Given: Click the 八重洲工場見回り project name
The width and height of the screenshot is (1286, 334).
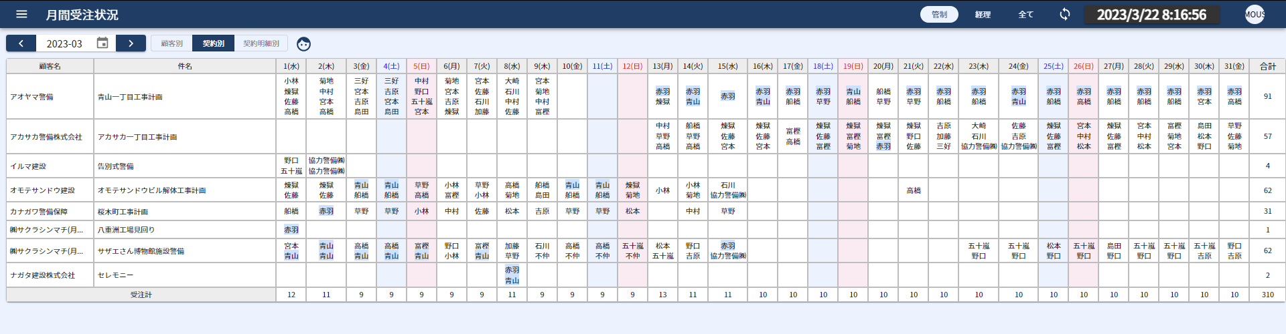Looking at the screenshot, I should [x=126, y=229].
